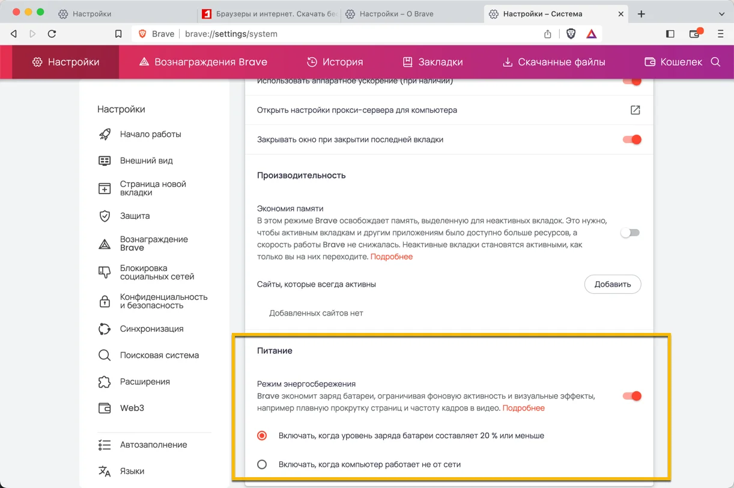734x488 pixels.
Task: Open Скачанные файлы header tab
Action: [x=554, y=62]
